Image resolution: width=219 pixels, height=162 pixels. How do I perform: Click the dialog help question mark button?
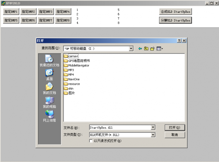pyautogui.click(x=179, y=41)
